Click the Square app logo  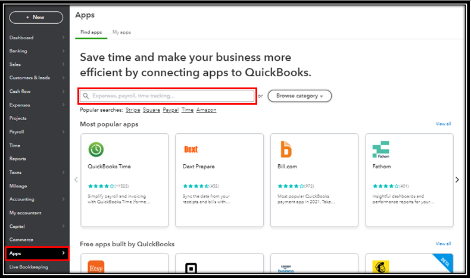click(x=191, y=268)
